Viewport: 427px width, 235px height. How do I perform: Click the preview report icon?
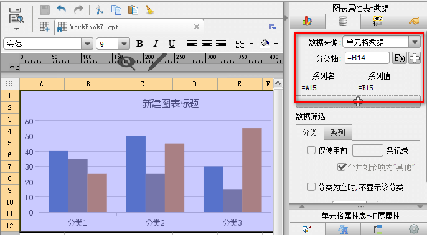pyautogui.click(x=16, y=16)
